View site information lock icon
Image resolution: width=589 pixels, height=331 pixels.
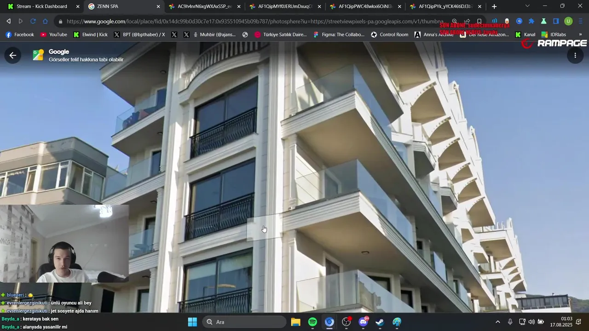point(60,21)
